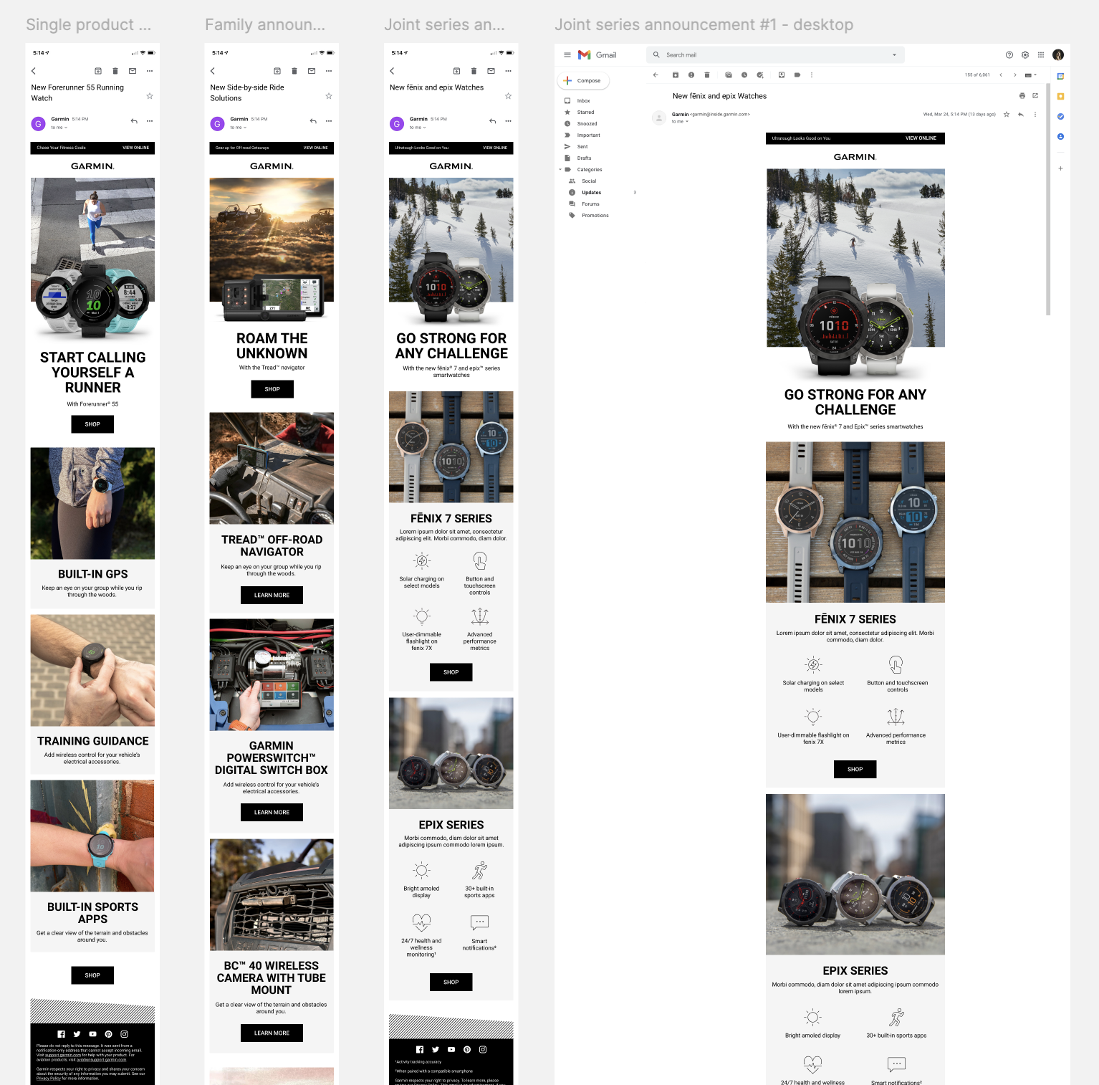Mark as unread in desktop Gmail toolbar
Viewport: 1099px width, 1085px height.
(x=729, y=75)
